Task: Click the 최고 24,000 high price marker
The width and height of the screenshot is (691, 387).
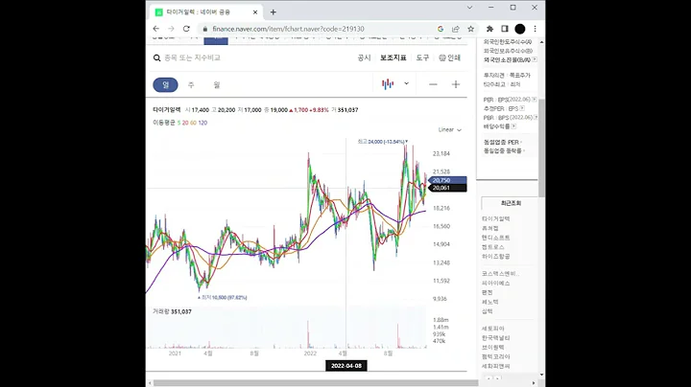Action: (x=383, y=142)
